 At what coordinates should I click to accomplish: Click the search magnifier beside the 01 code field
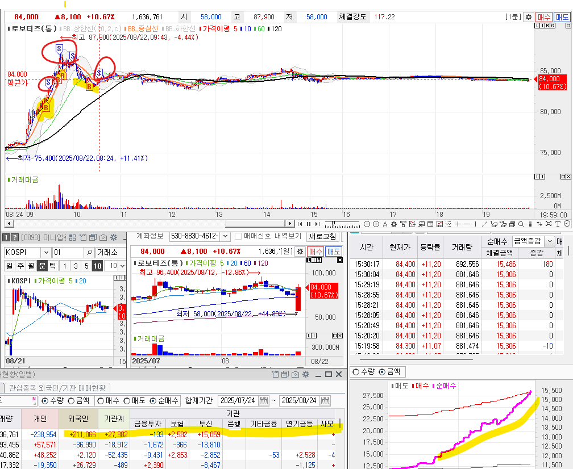89,252
